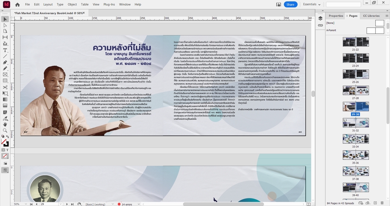
Task: Reset default fill and stroke
Action: click(3, 136)
